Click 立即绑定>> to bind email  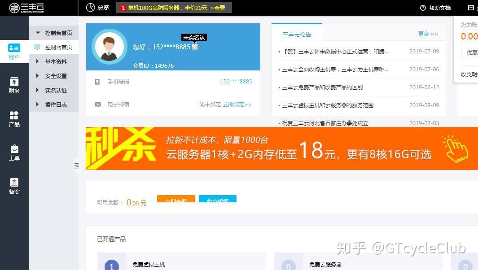pos(237,105)
